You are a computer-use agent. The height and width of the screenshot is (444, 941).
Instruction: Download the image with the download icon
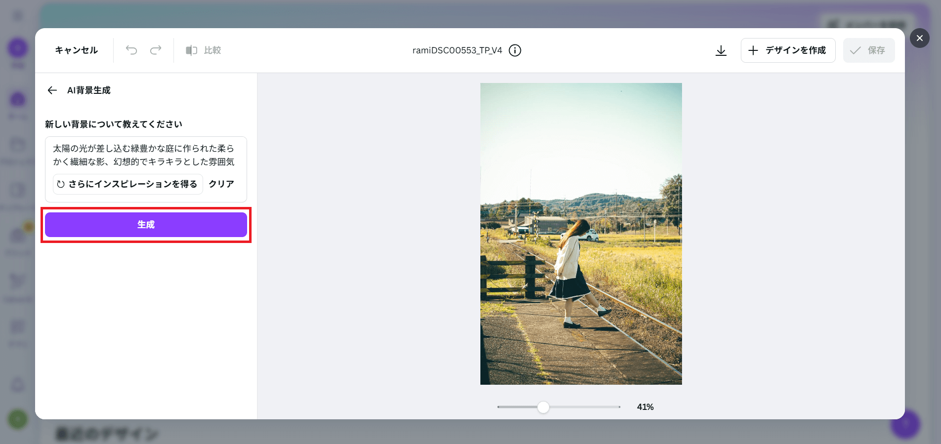click(721, 50)
